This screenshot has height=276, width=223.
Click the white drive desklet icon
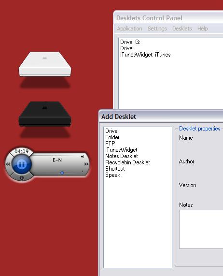pos(45,64)
